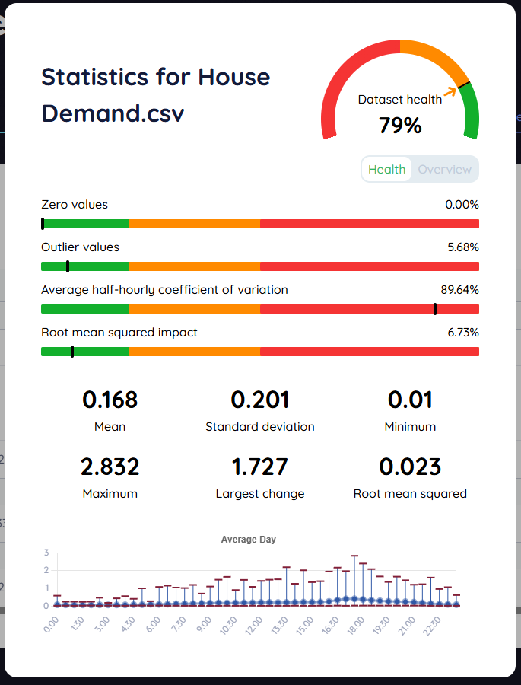Click the Standard deviation value 0.201
Viewport: 521px width, 685px height.
coord(260,400)
